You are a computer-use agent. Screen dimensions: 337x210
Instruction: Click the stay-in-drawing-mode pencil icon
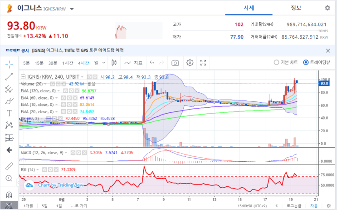click(9, 206)
